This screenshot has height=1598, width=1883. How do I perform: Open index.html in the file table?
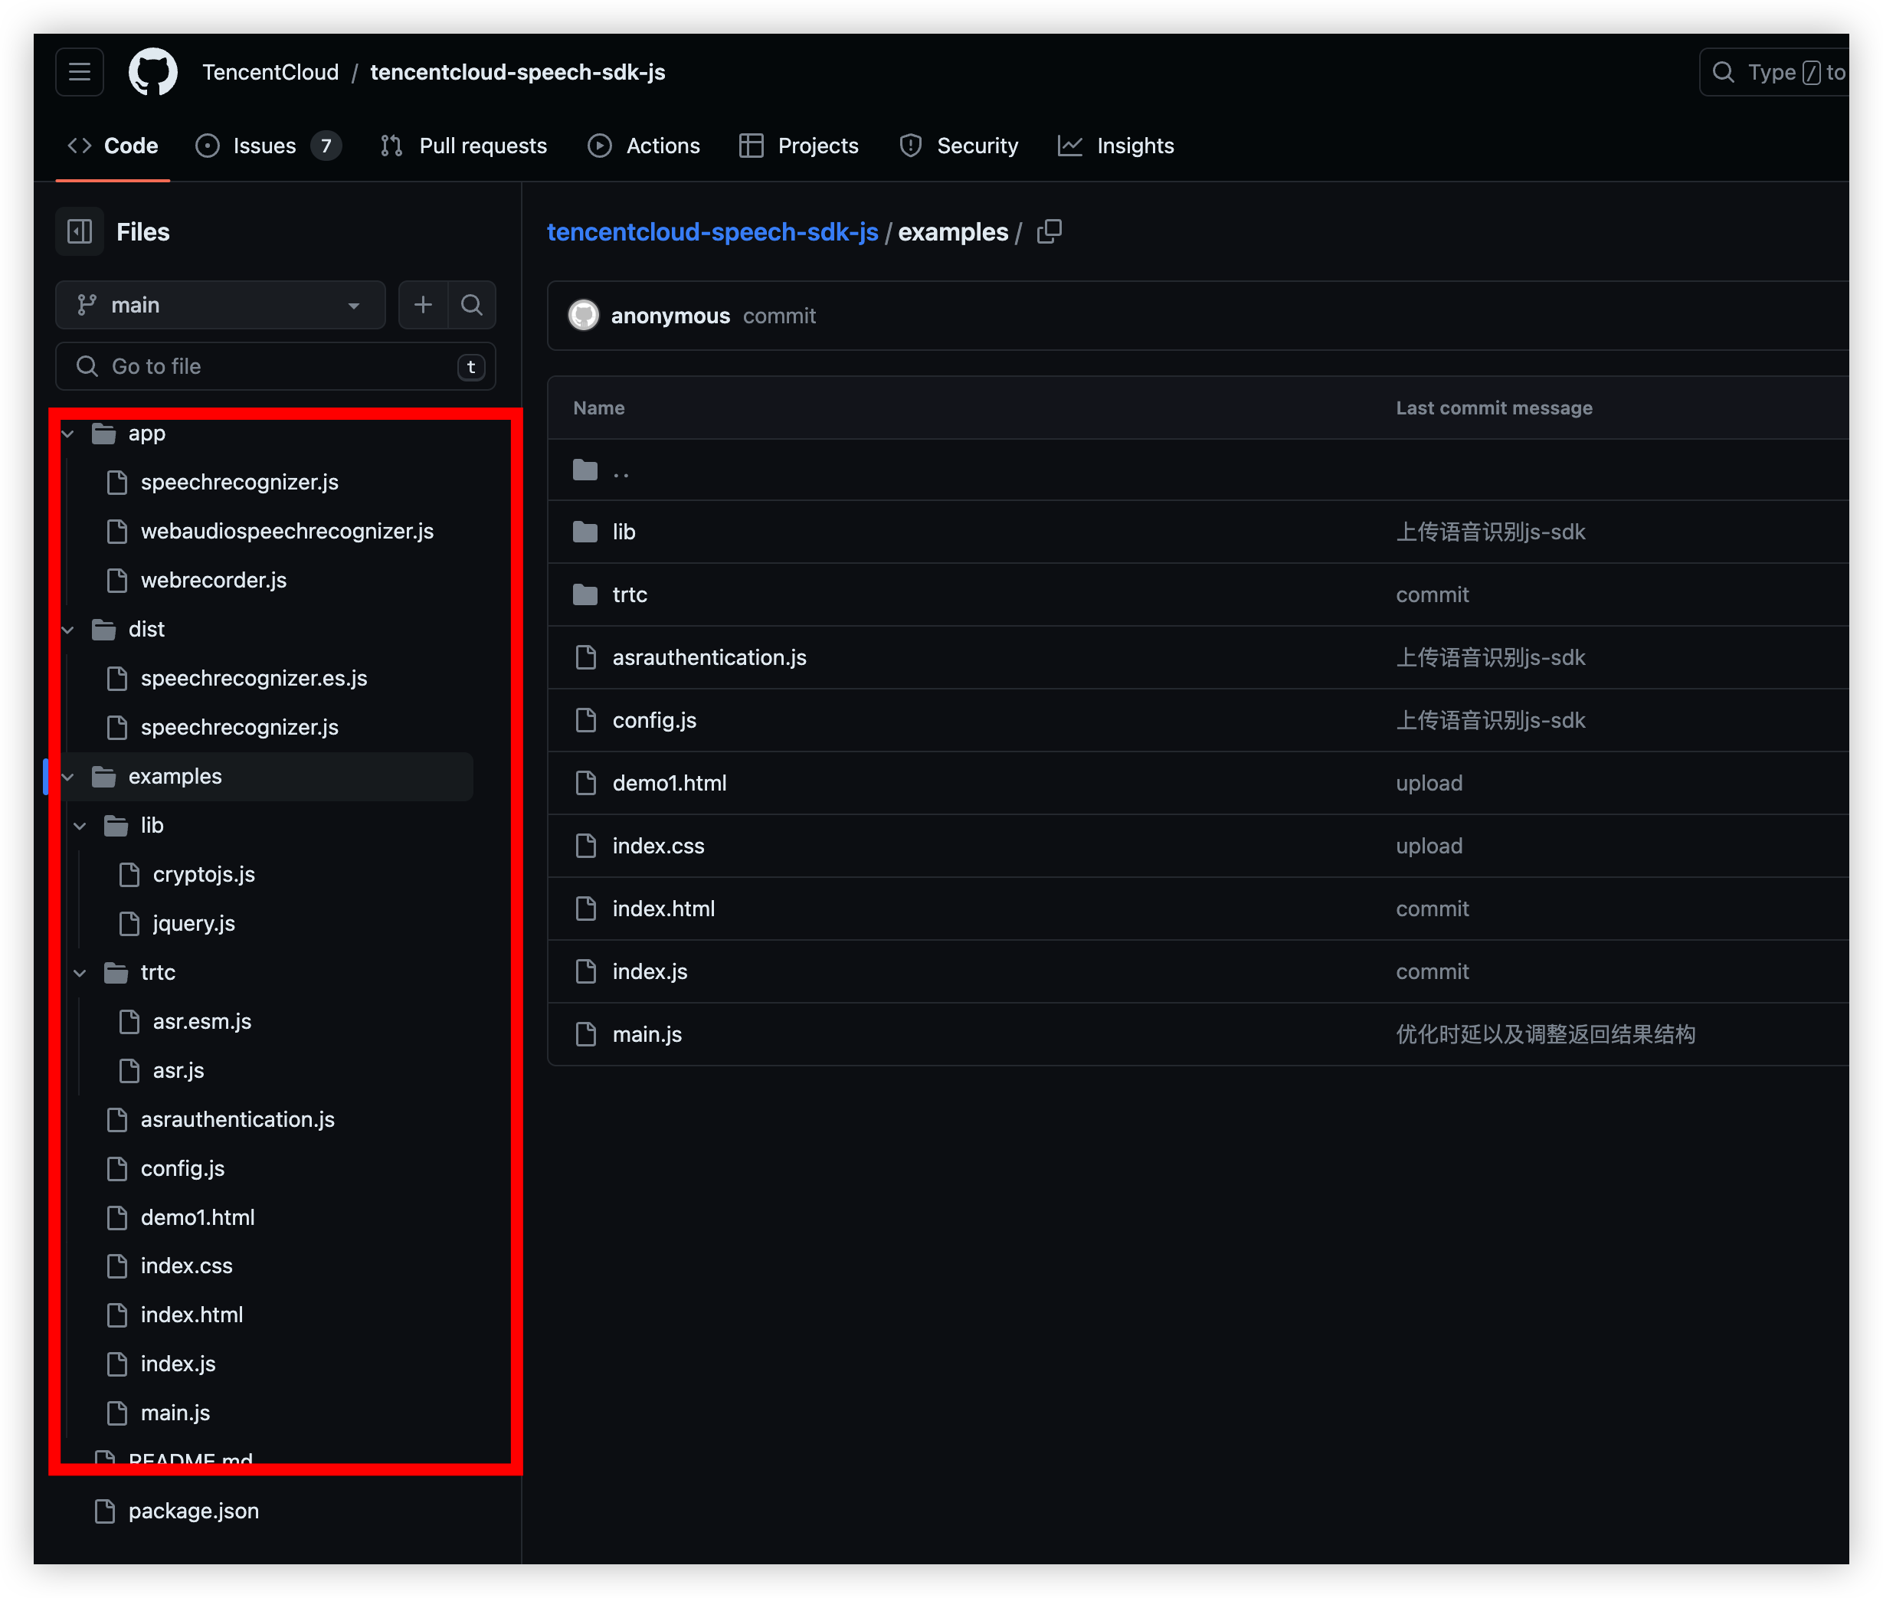[x=664, y=908]
